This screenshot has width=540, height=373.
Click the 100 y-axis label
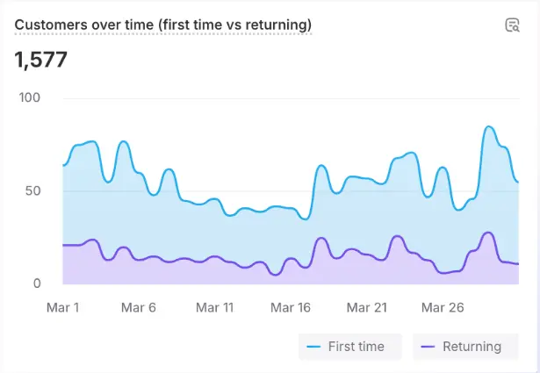point(30,97)
